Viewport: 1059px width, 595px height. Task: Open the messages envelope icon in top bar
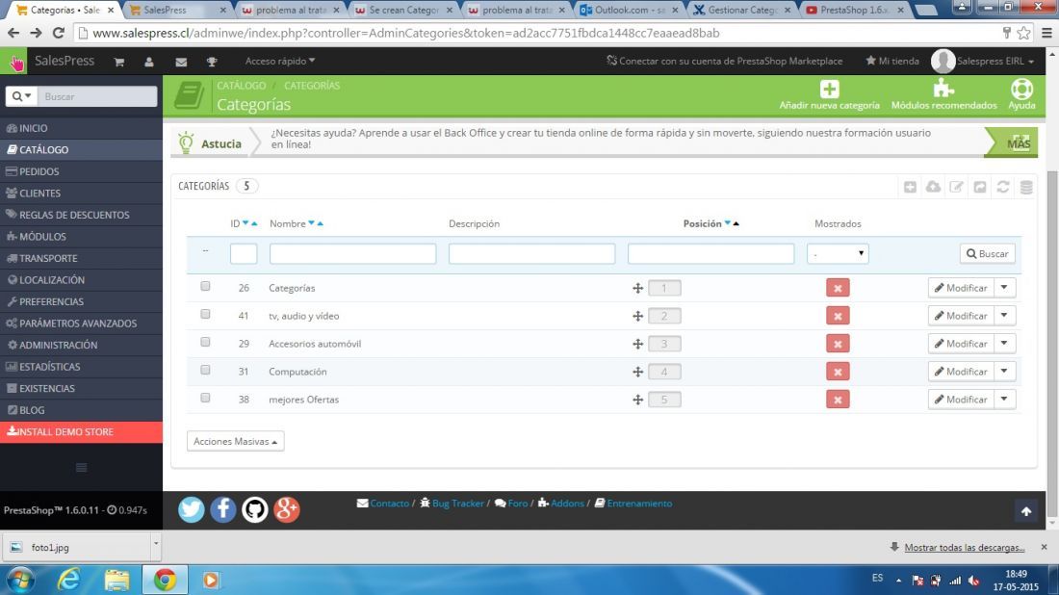(181, 63)
